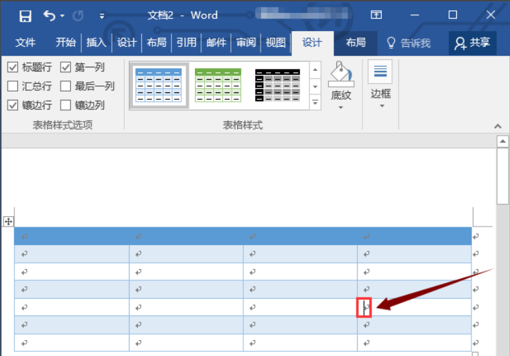Screen dimensions: 510x356
Task: Enable the 最后一列 checkbox
Action: 65,86
